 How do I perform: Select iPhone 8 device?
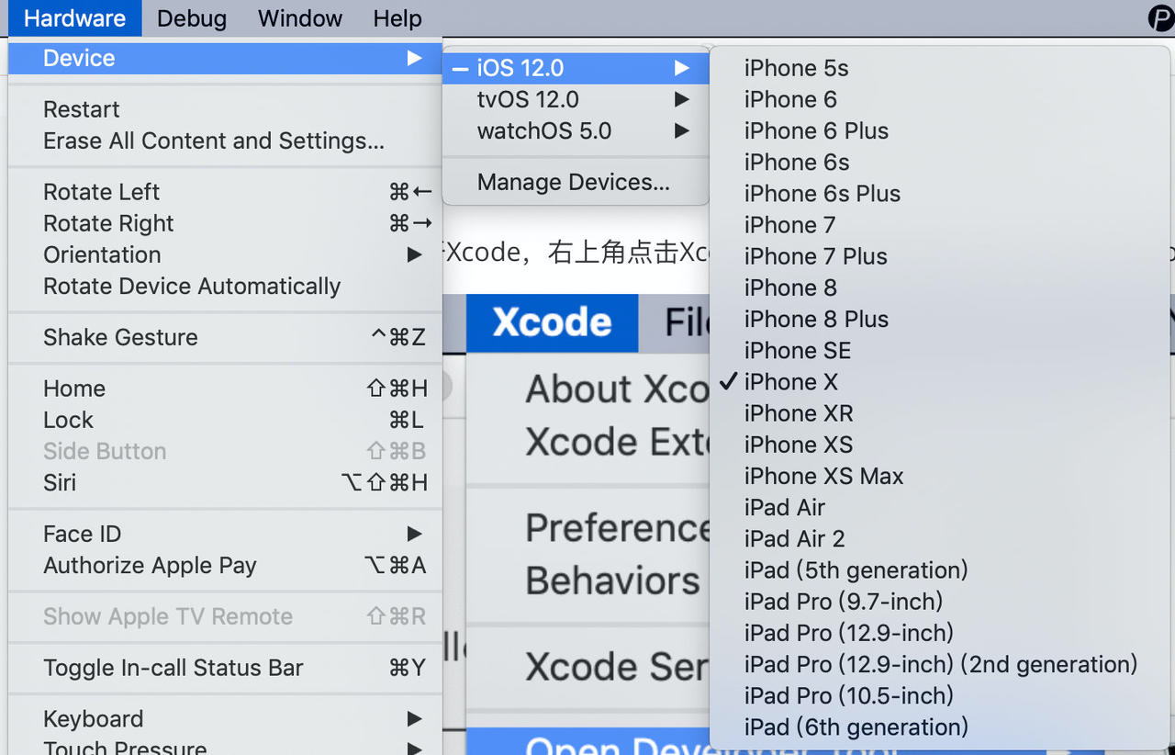940,287
